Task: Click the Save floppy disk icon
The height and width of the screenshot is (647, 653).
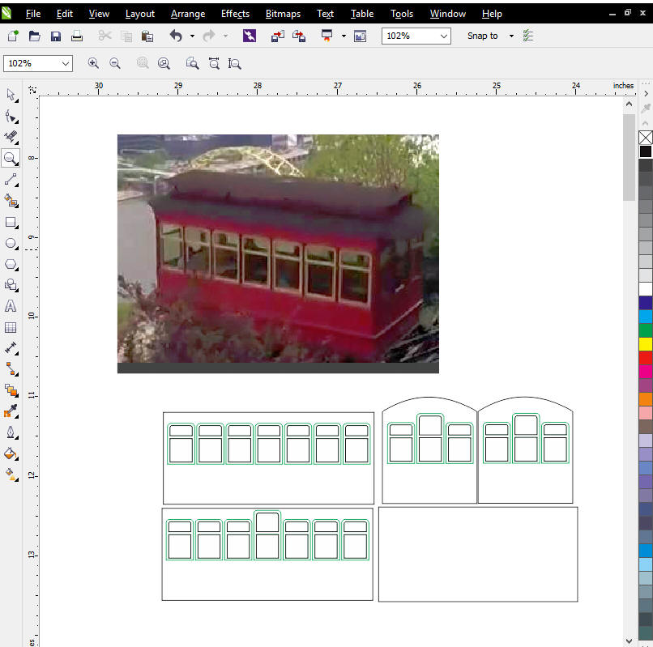Action: pos(56,36)
